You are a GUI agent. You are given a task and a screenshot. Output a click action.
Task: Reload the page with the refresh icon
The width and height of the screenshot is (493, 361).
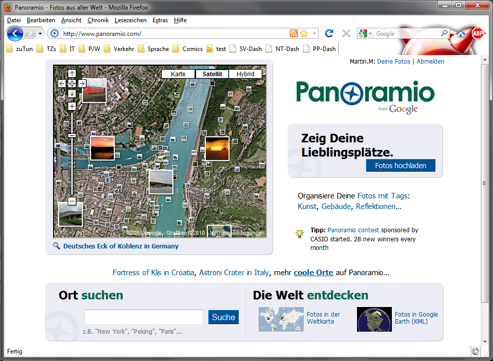point(329,32)
